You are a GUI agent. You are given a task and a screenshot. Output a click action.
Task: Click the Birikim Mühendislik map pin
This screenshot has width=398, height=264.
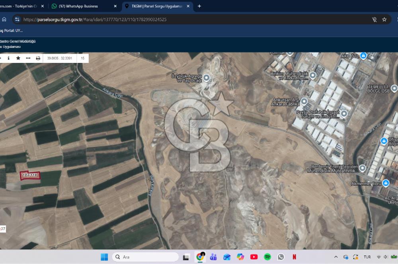coord(313,75)
